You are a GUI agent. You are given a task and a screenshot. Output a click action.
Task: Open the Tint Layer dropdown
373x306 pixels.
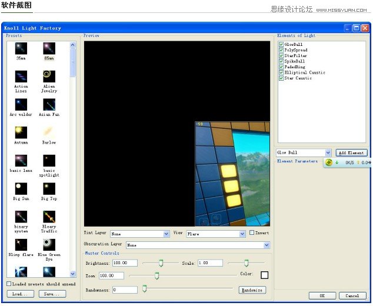pos(139,234)
